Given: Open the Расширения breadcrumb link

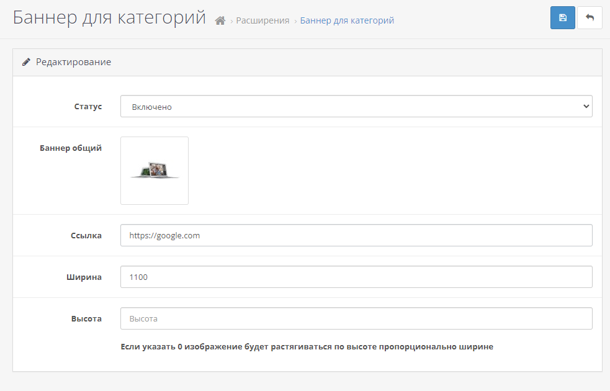Looking at the screenshot, I should pyautogui.click(x=262, y=20).
